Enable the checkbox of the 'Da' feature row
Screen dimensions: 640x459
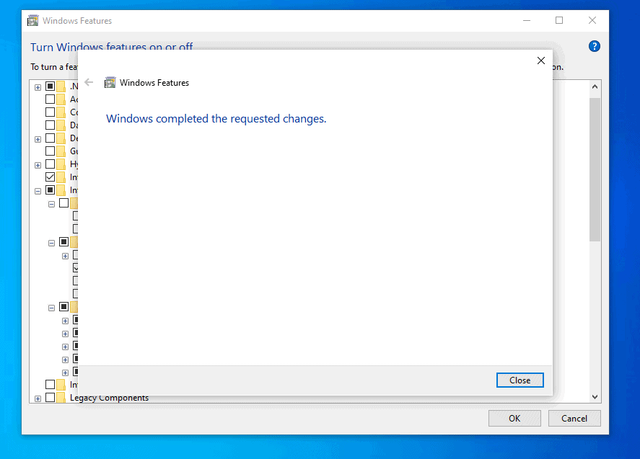[51, 125]
